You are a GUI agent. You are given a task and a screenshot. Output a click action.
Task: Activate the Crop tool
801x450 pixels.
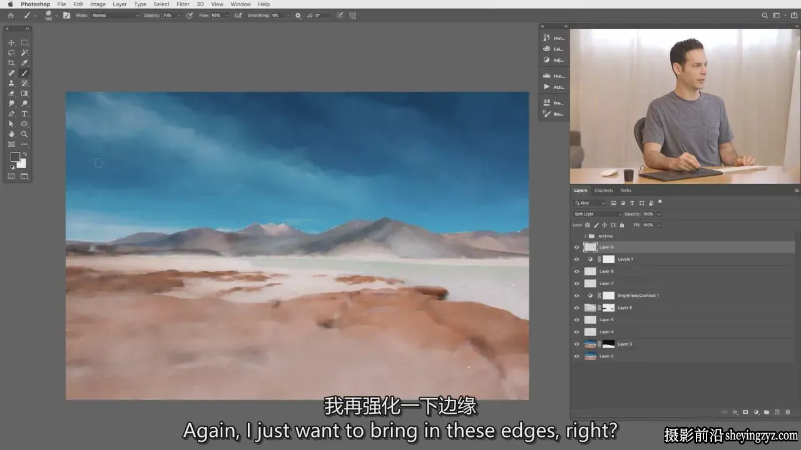[x=11, y=63]
